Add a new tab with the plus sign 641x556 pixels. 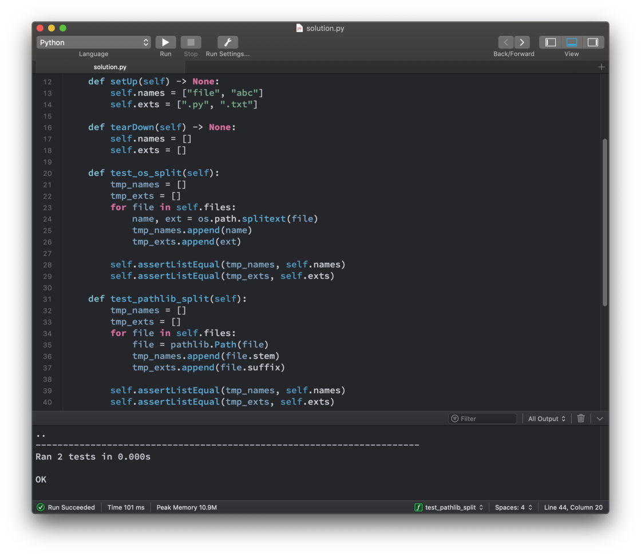pos(602,66)
